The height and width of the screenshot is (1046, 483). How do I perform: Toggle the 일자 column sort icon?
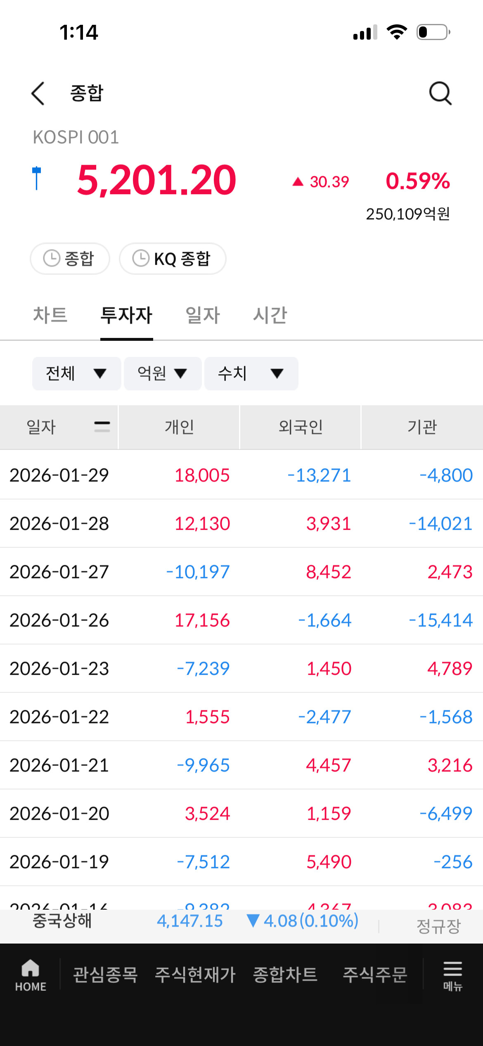[102, 427]
